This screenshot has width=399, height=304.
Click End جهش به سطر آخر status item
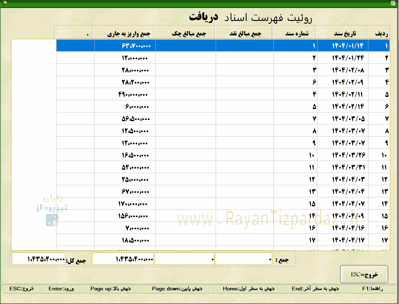pyautogui.click(x=315, y=289)
